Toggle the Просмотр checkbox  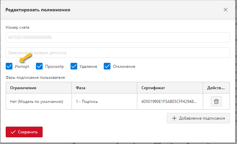[x=39, y=66]
